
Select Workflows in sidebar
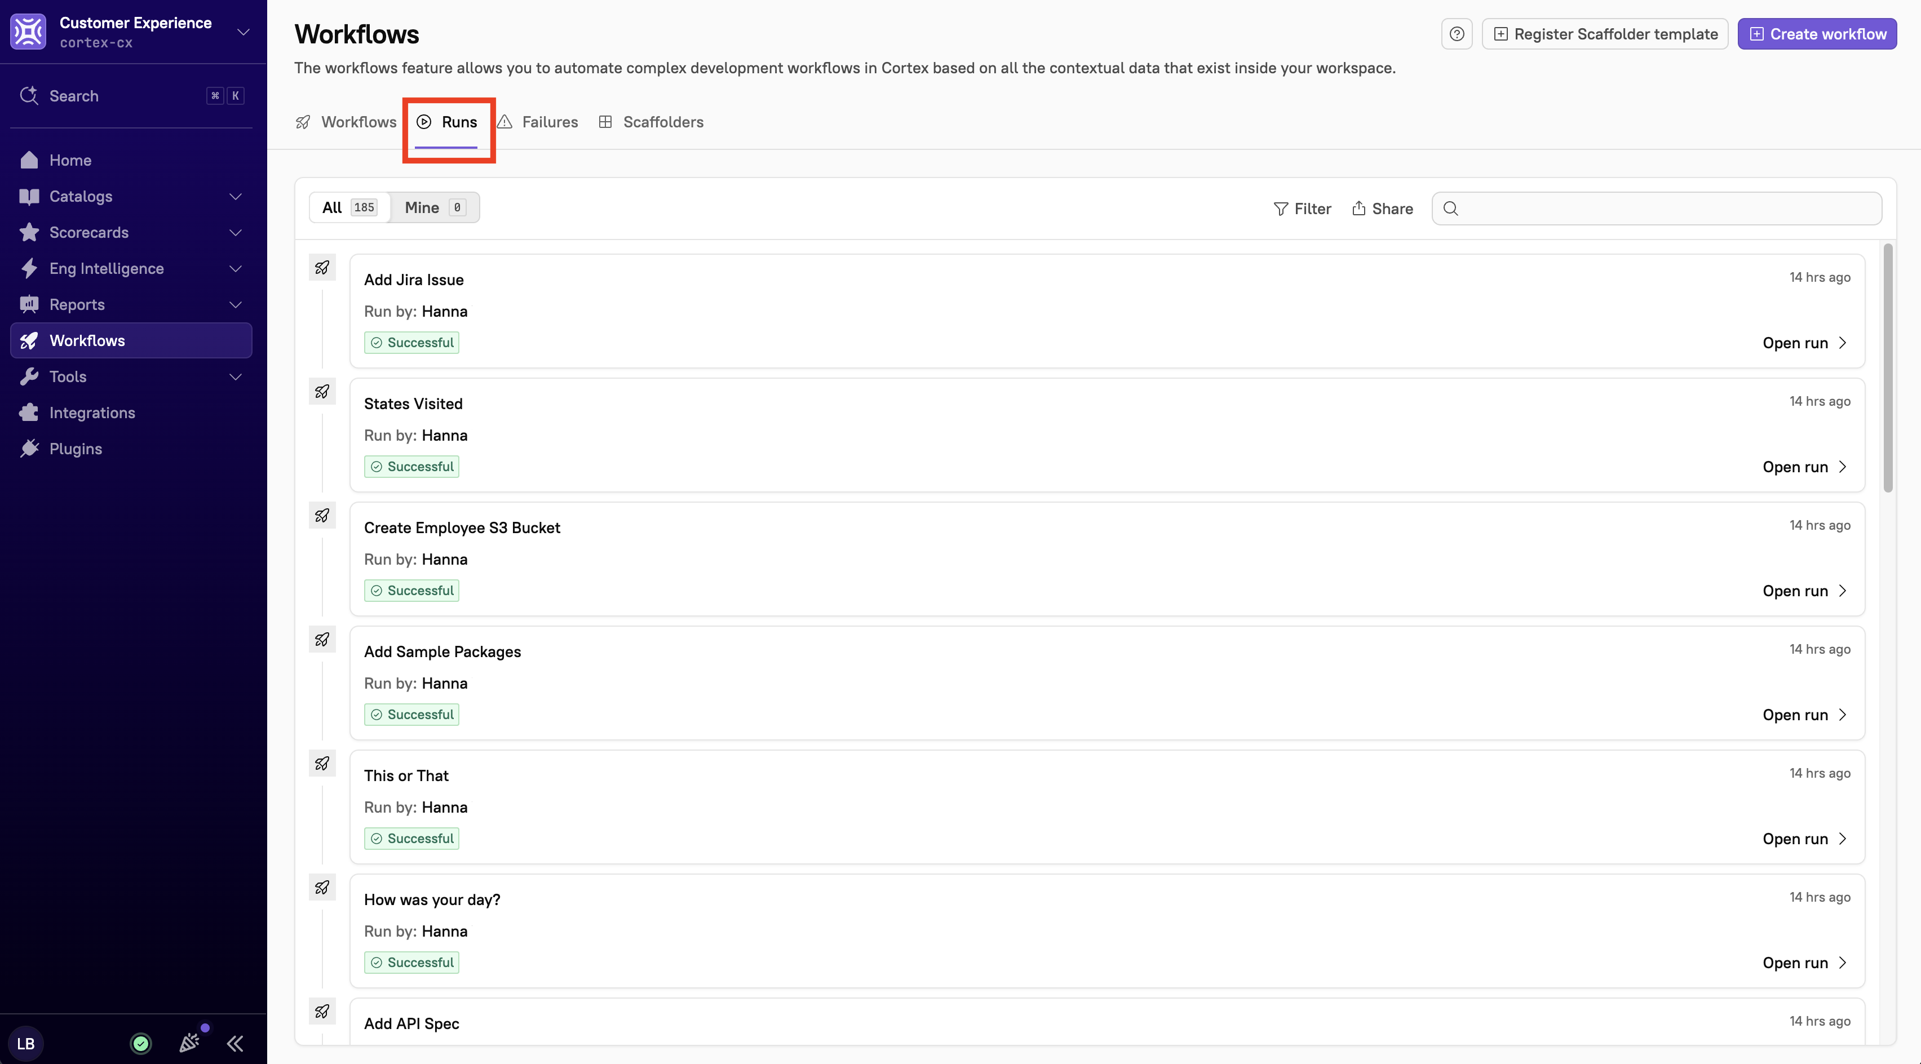pos(131,341)
